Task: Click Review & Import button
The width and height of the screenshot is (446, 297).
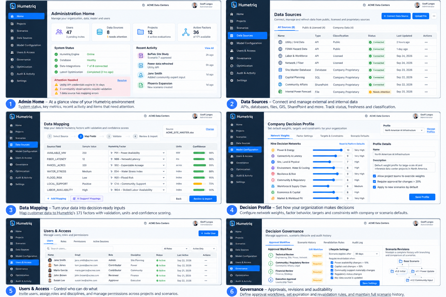Action: pyautogui.click(x=203, y=199)
